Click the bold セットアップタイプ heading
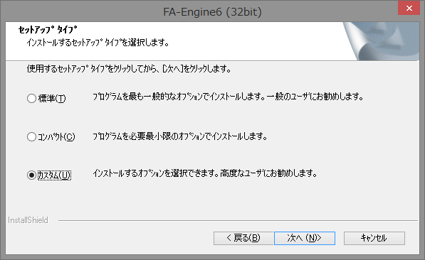425x260 pixels. [x=48, y=30]
